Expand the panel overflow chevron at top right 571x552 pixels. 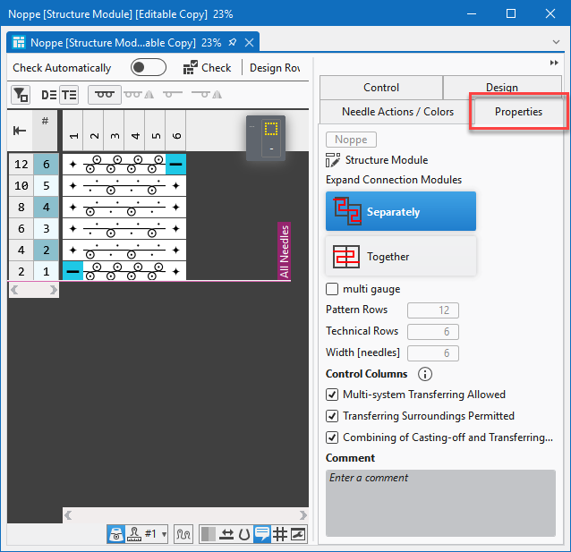554,64
